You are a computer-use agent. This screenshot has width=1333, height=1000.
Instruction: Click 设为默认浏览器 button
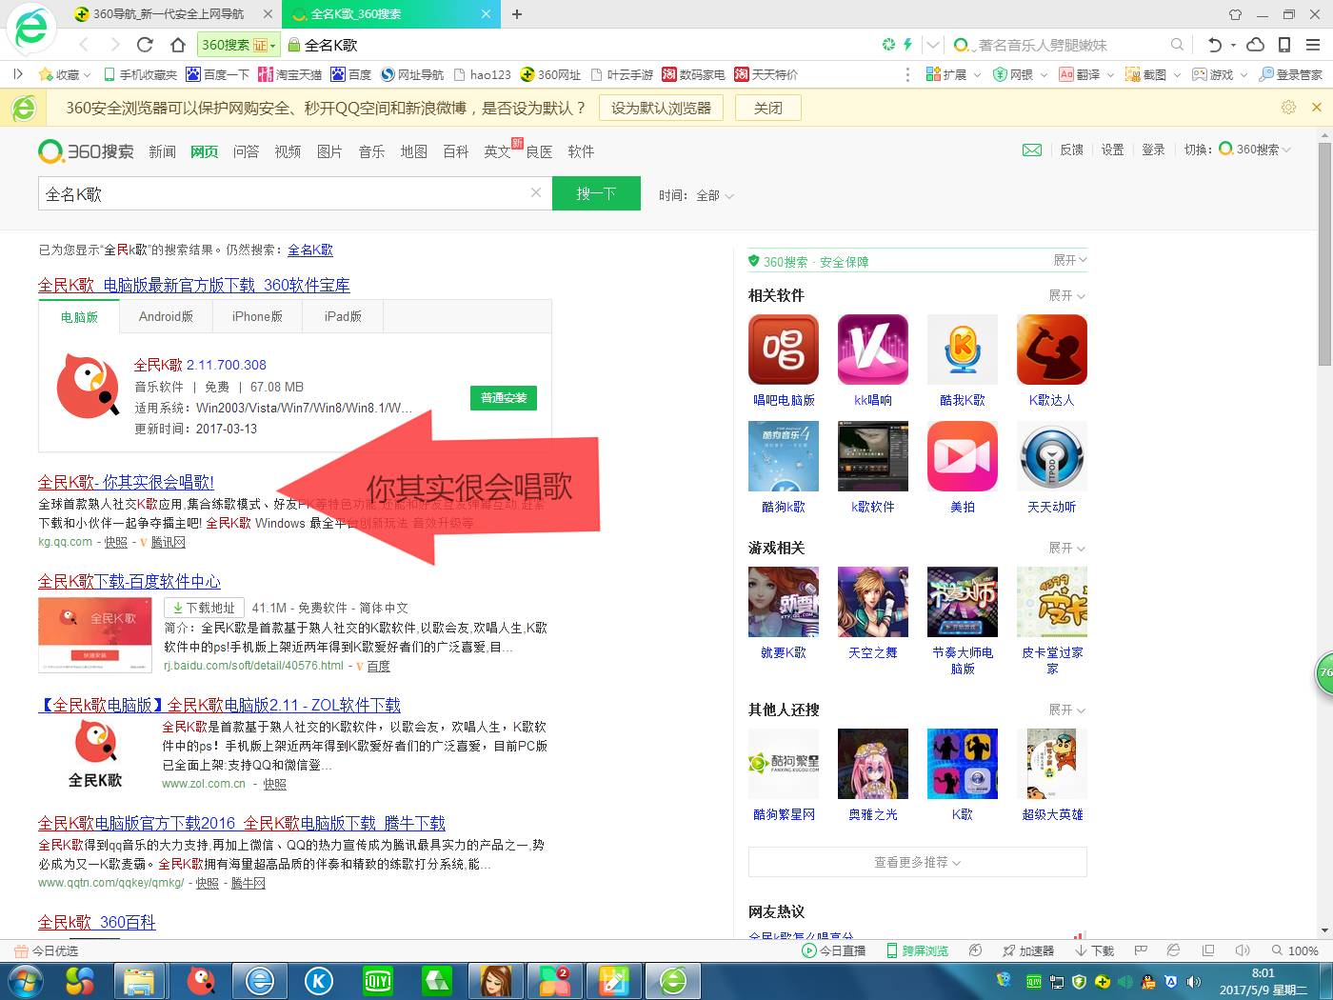click(661, 108)
